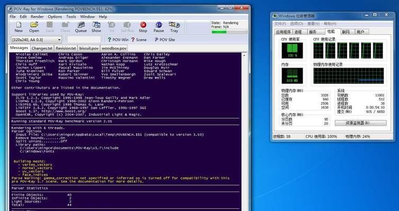Open the render Queue icon
Image resolution: width=399 pixels, height=211 pixels.
pos(81,27)
